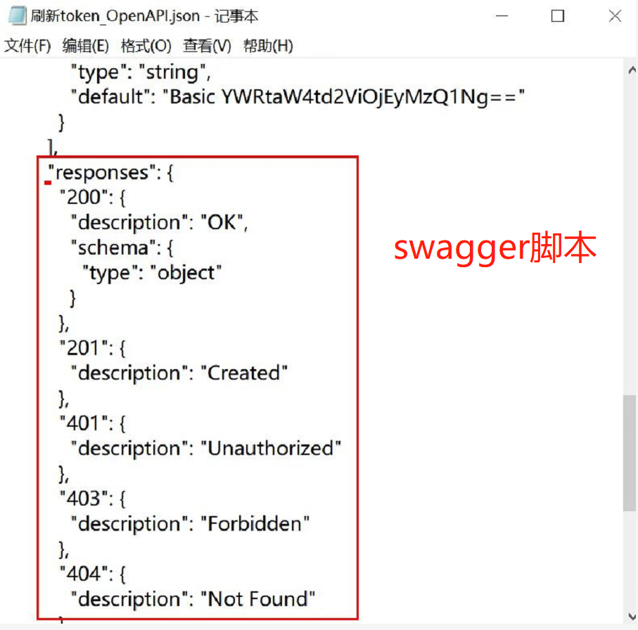Click the "Not Found" description value
638x630 pixels.
pos(257,598)
